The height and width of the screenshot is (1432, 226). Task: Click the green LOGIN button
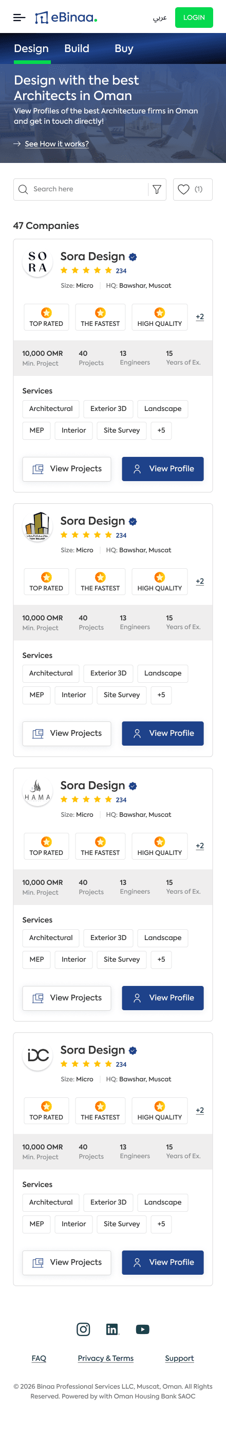point(194,18)
